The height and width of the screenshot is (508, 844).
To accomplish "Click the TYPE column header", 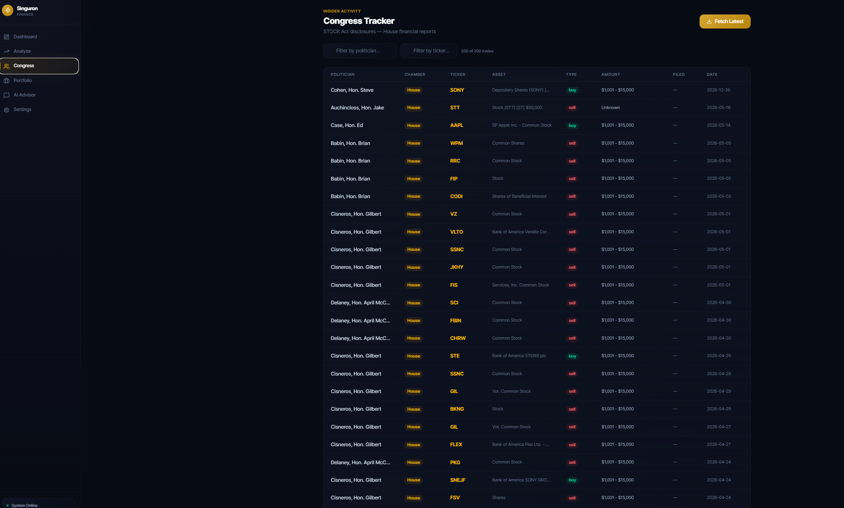I will 571,74.
